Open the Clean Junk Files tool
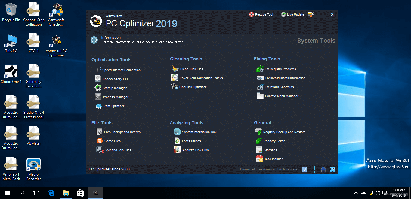The width and height of the screenshot is (411, 199). coord(191,69)
